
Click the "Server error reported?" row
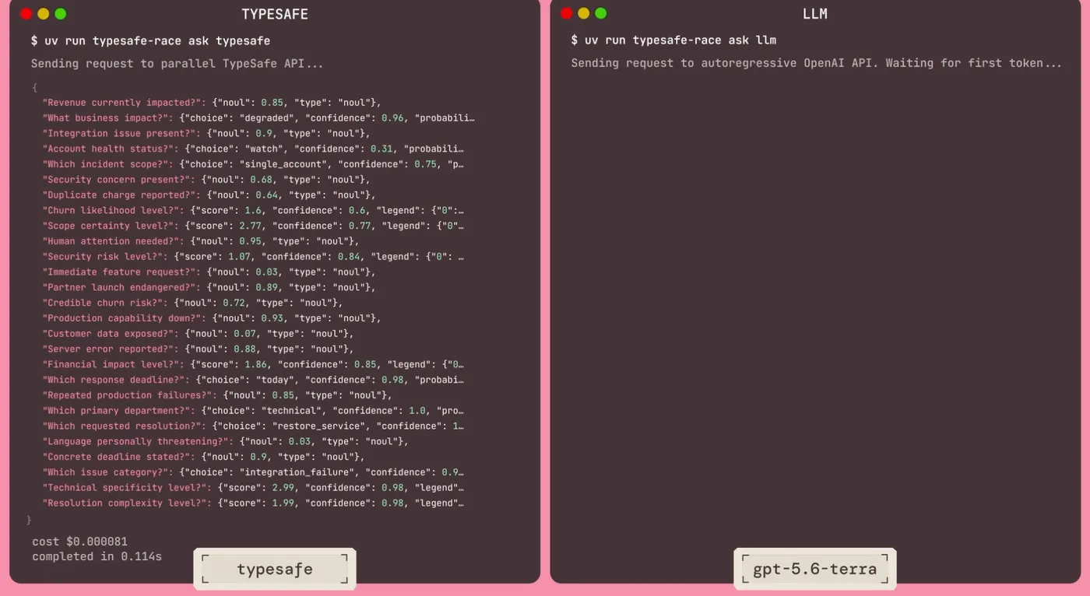[x=198, y=349]
